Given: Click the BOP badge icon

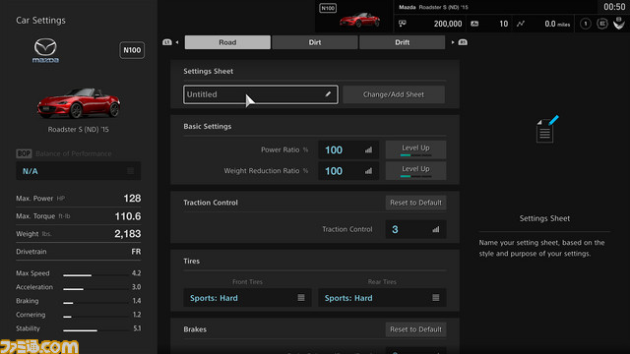Looking at the screenshot, I should click(24, 153).
